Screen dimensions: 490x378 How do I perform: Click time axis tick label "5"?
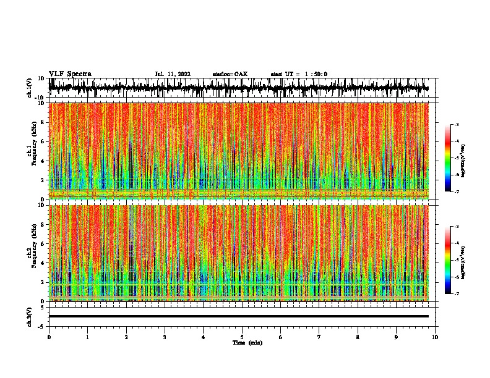[x=242, y=337]
